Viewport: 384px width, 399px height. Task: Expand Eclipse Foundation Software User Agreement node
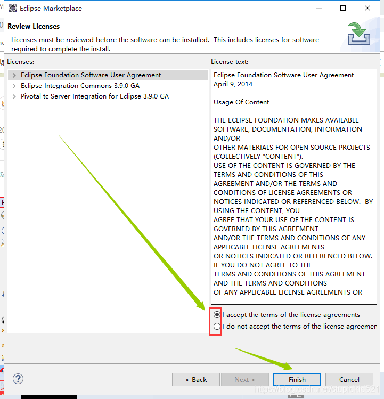[x=14, y=75]
